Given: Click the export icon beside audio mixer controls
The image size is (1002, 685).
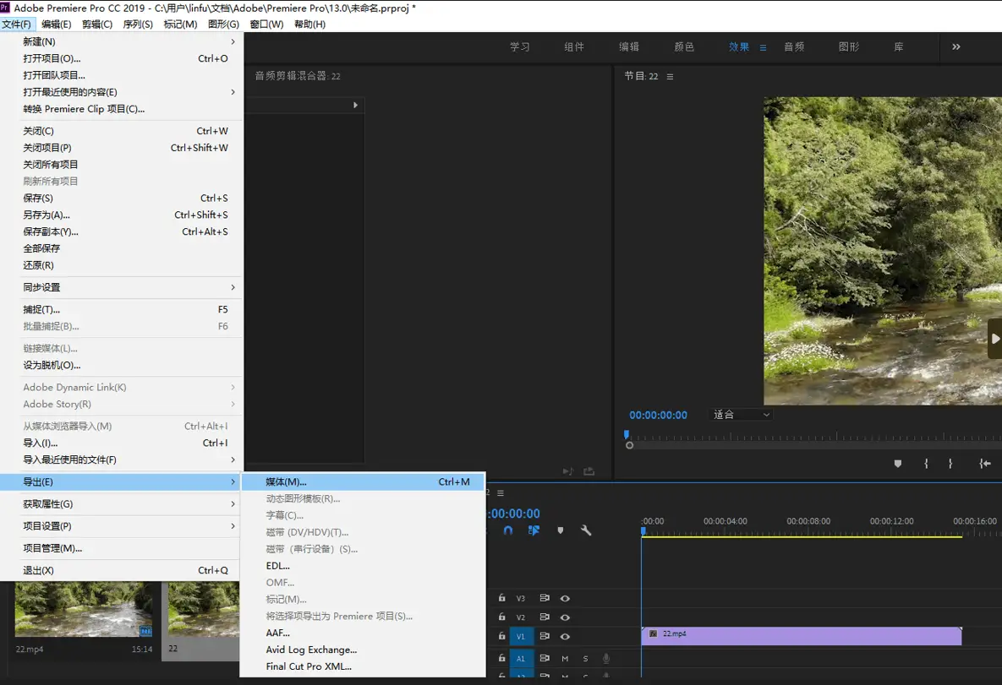Looking at the screenshot, I should [589, 471].
